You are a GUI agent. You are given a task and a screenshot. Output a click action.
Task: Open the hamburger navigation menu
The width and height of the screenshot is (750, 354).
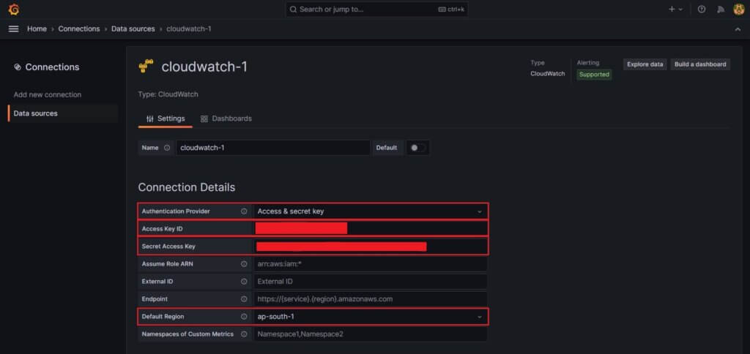(14, 29)
